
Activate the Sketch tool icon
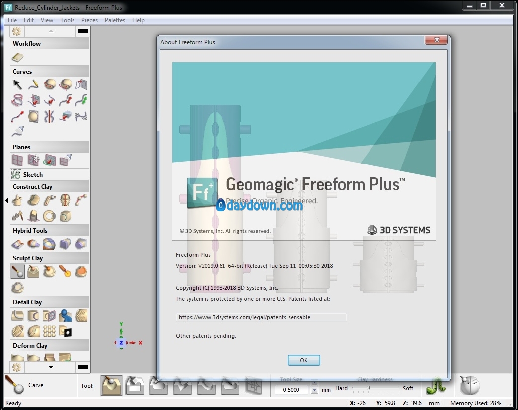pyautogui.click(x=16, y=174)
